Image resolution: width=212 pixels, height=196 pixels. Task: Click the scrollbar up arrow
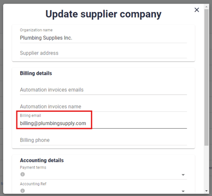click(206, 7)
